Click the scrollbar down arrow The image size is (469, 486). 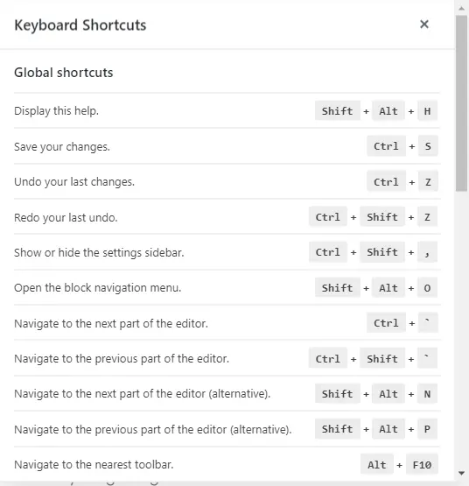click(x=462, y=473)
